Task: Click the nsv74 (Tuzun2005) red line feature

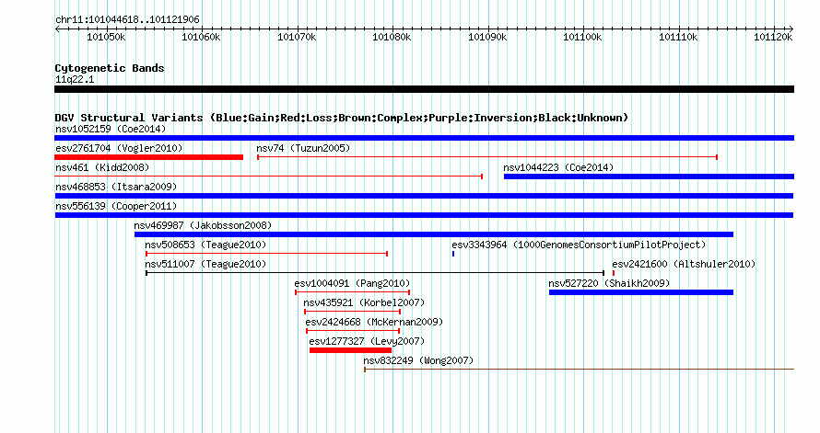Action: (487, 157)
